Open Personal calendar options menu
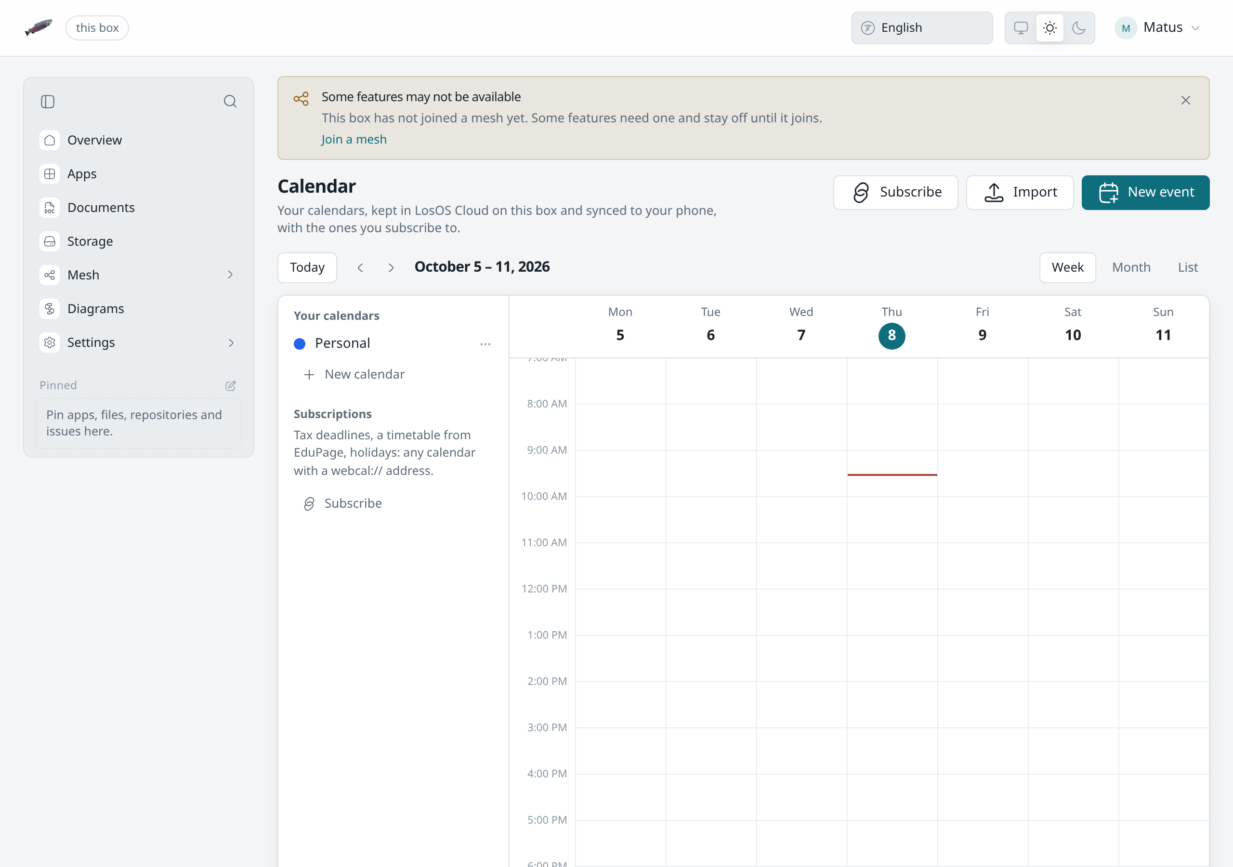Viewport: 1233px width, 867px height. [x=485, y=344]
